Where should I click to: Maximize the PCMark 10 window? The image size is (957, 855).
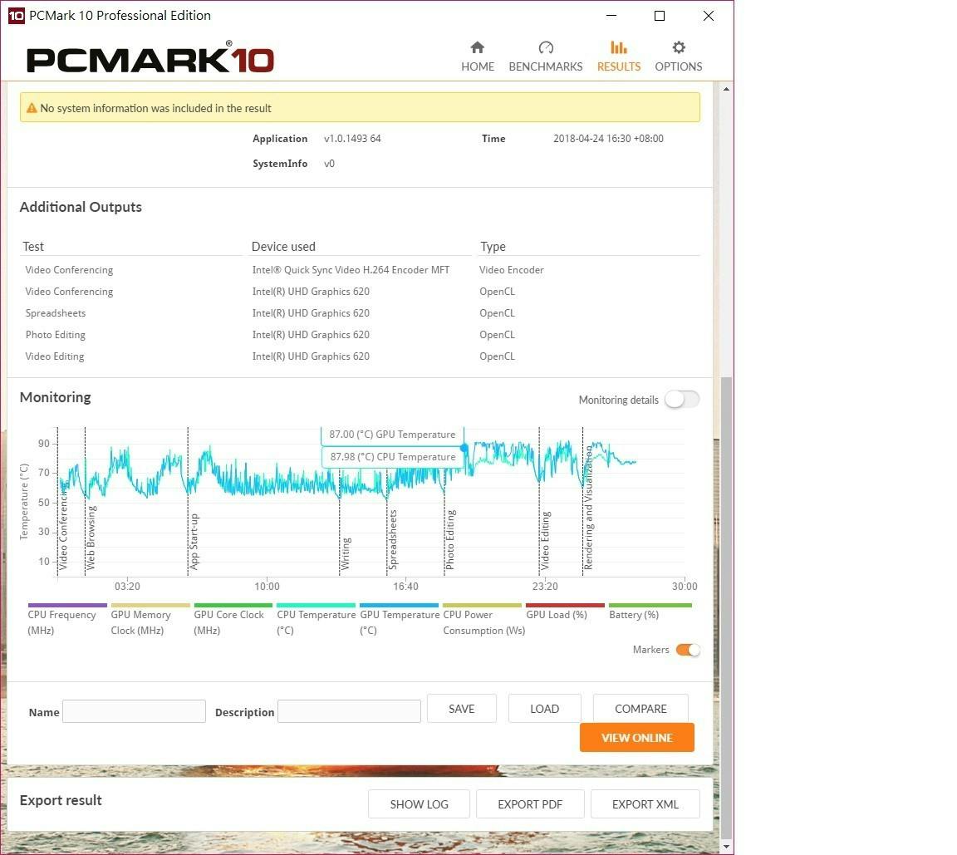(659, 16)
